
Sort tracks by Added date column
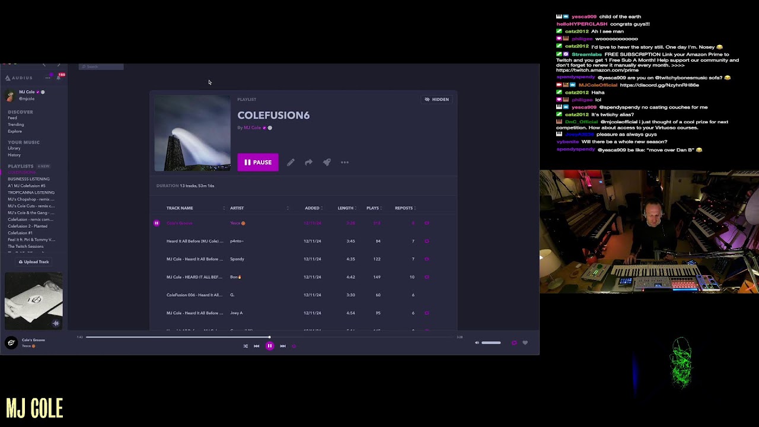pos(312,208)
